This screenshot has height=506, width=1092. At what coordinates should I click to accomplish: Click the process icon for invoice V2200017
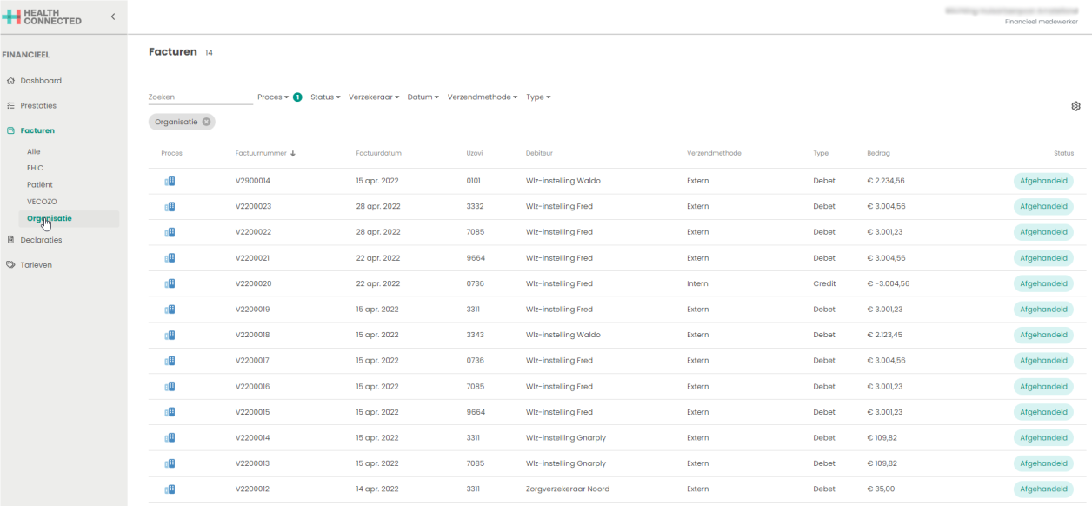(x=170, y=361)
